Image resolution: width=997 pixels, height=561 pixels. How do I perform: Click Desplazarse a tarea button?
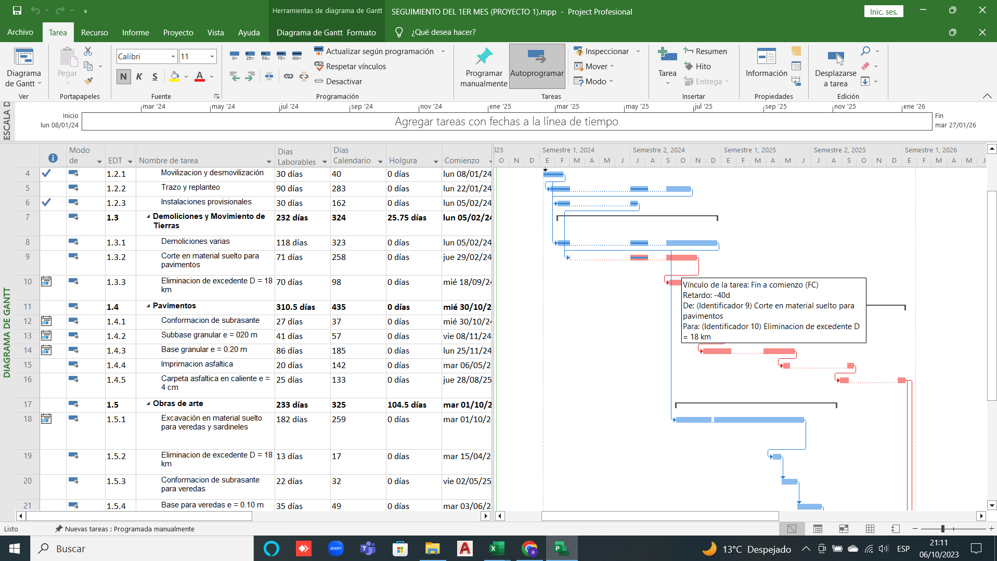point(835,68)
